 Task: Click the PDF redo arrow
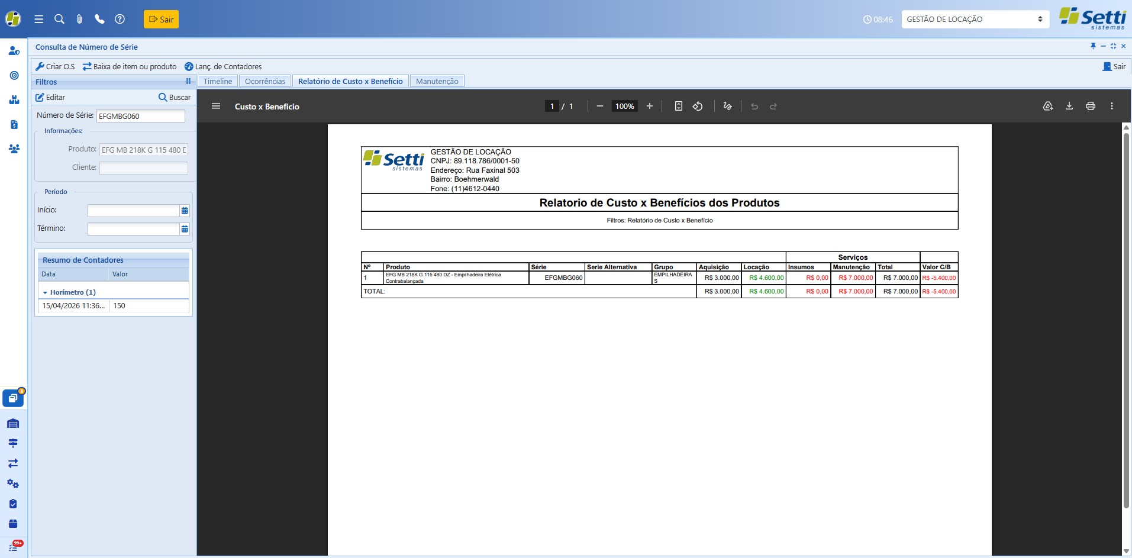coord(773,107)
